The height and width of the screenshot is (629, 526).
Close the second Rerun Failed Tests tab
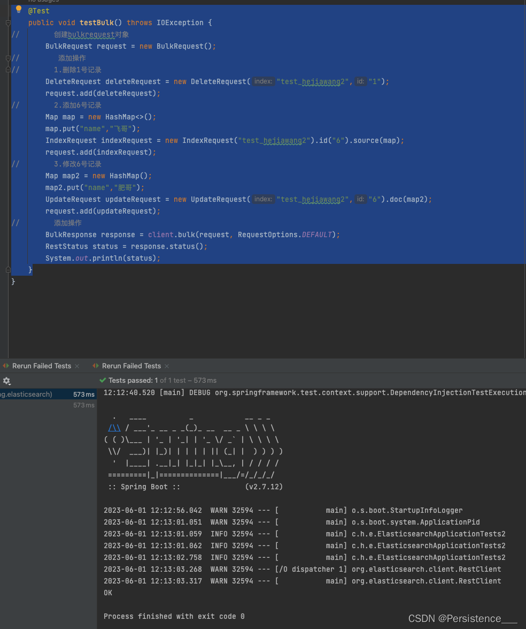tap(167, 366)
